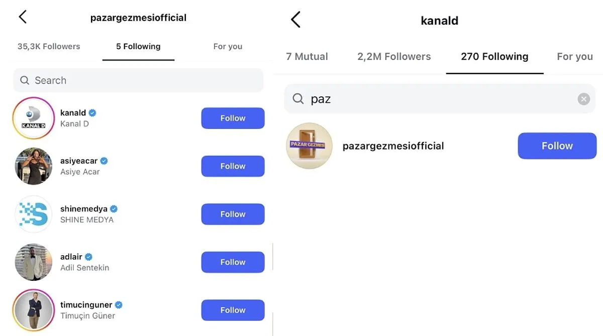Go back from the kanald following list
Screen dimensions: 603x336
click(x=295, y=20)
